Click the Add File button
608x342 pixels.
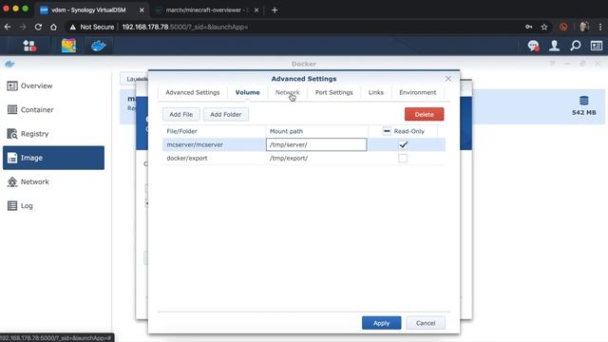(x=181, y=114)
